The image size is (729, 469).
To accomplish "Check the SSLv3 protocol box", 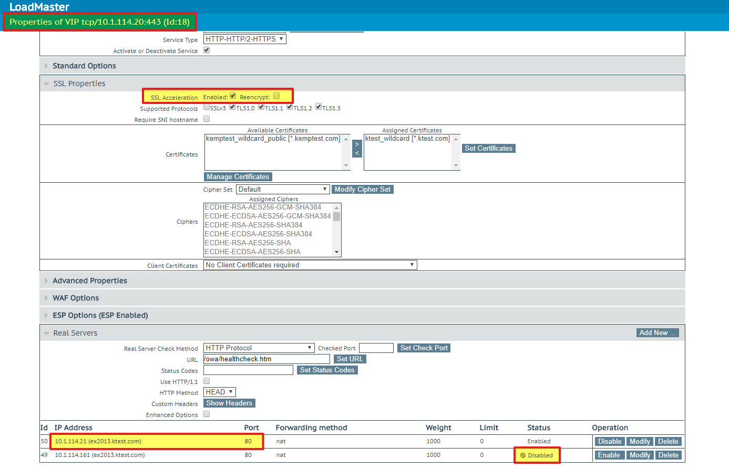I will click(207, 107).
